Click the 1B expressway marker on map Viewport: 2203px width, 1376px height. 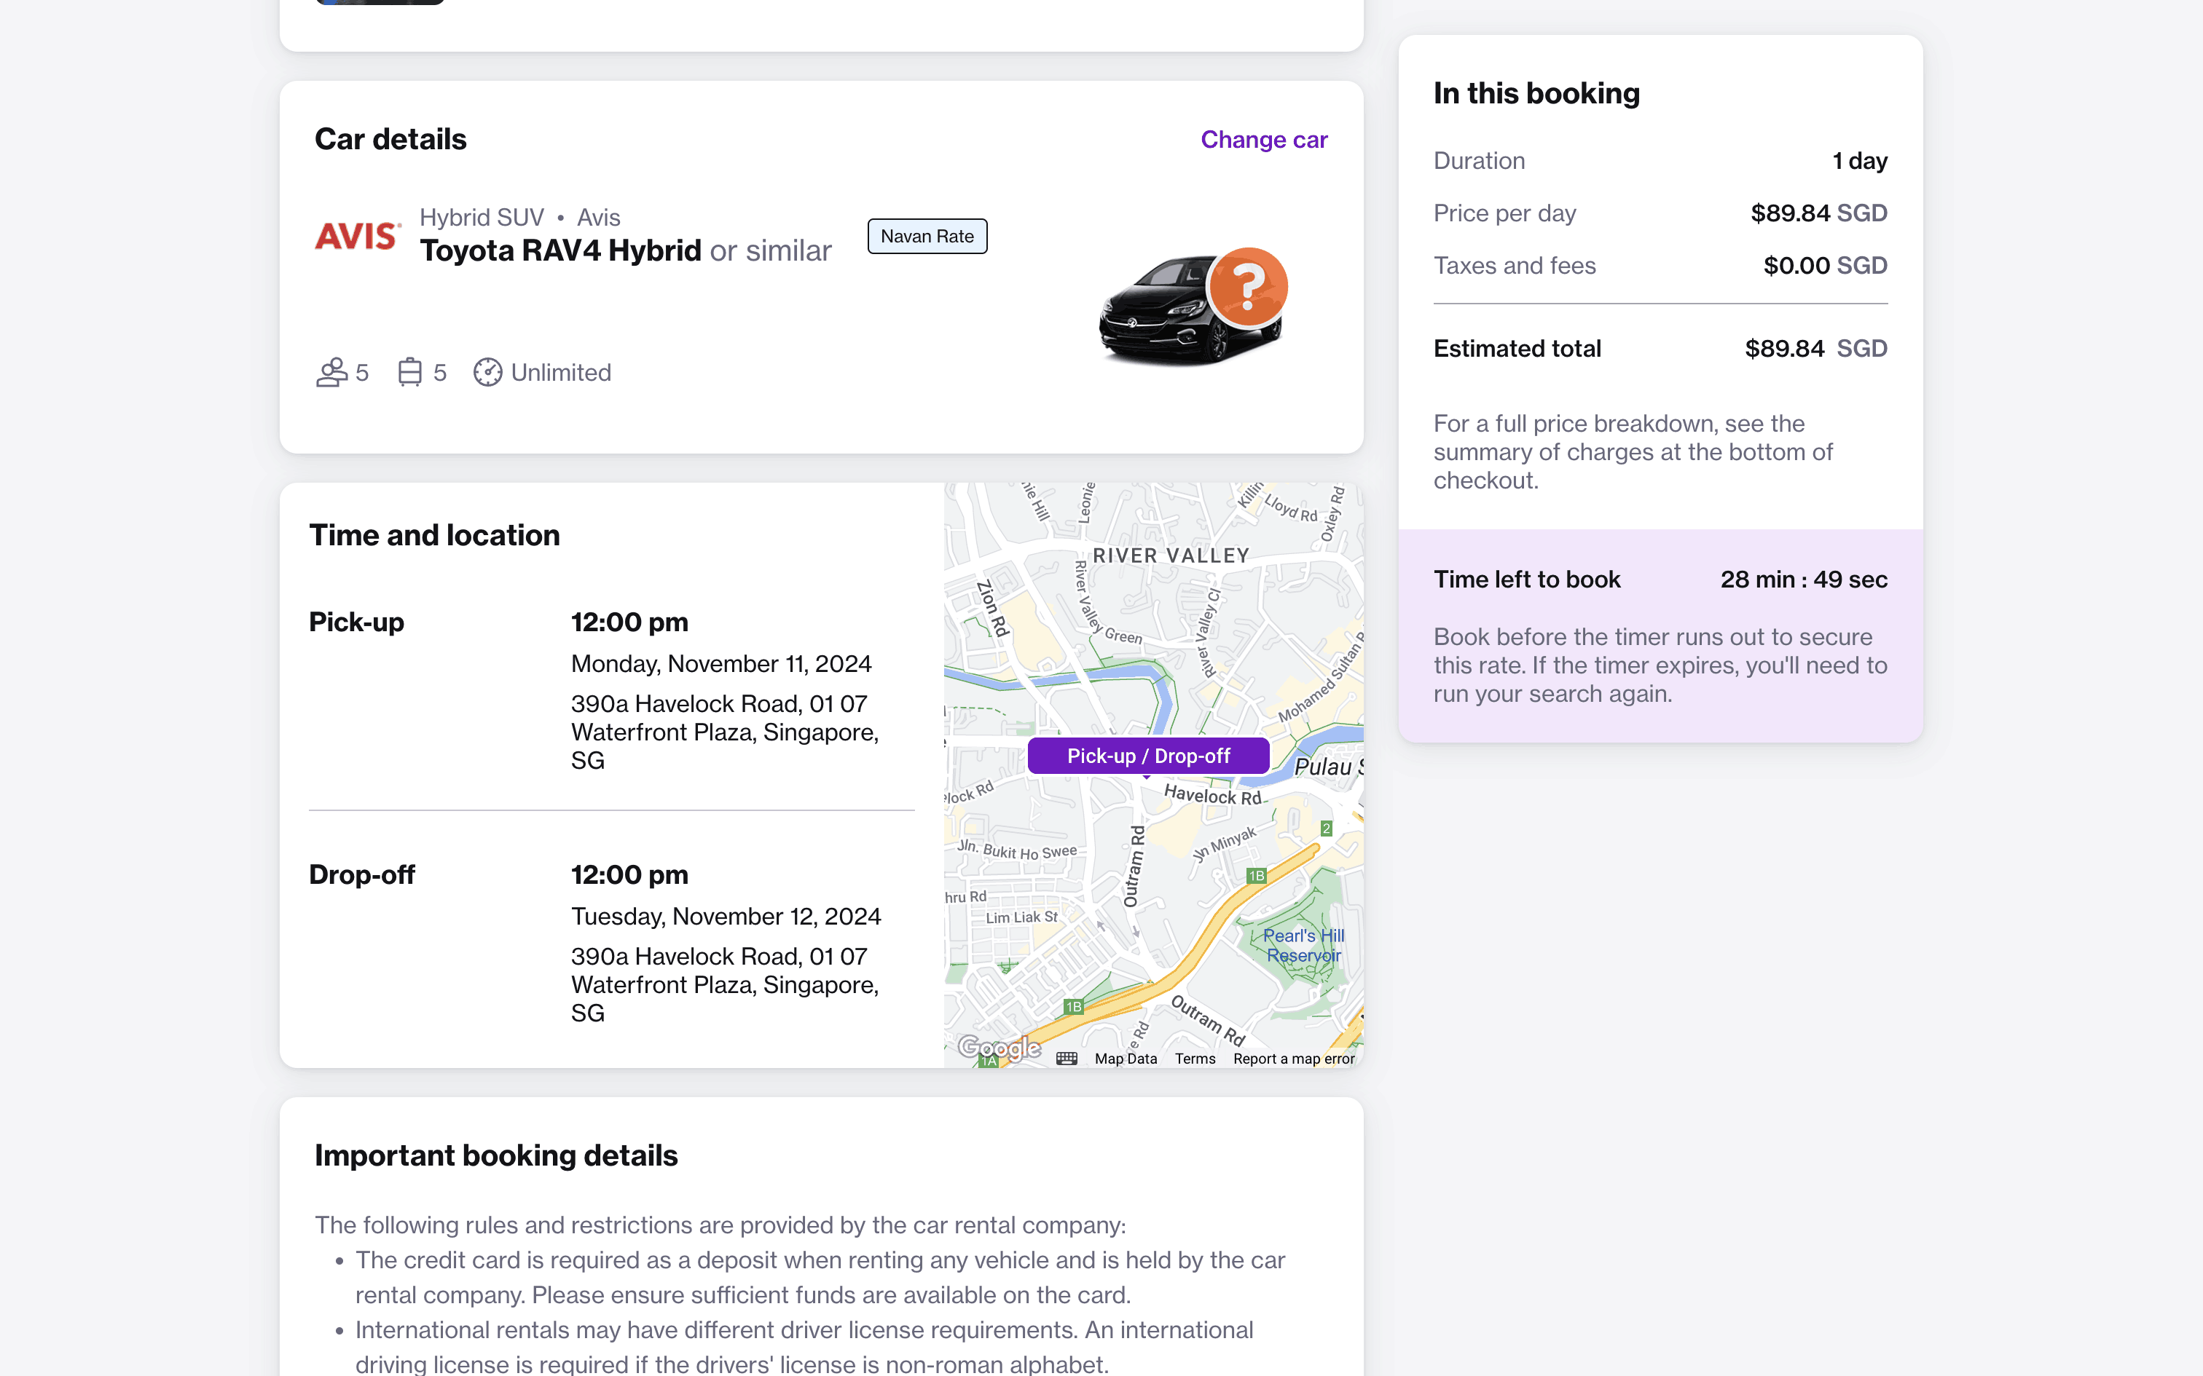click(x=1256, y=875)
